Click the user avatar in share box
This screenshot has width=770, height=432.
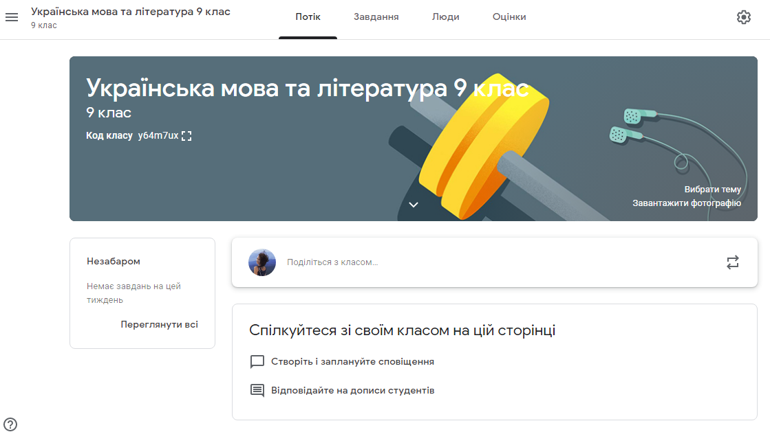coord(262,262)
